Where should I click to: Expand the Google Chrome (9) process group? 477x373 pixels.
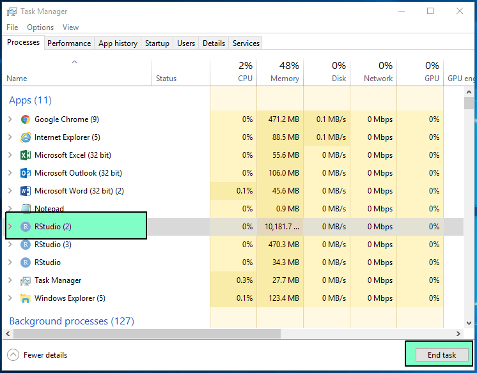click(10, 119)
